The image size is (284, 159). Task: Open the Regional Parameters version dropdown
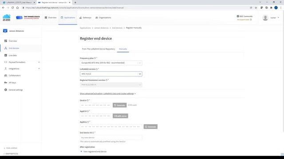[111, 85]
